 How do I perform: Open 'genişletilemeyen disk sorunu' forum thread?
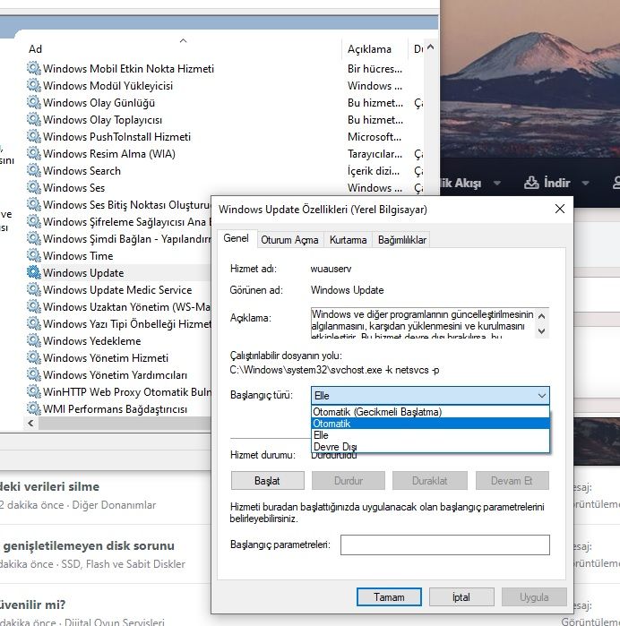click(89, 545)
